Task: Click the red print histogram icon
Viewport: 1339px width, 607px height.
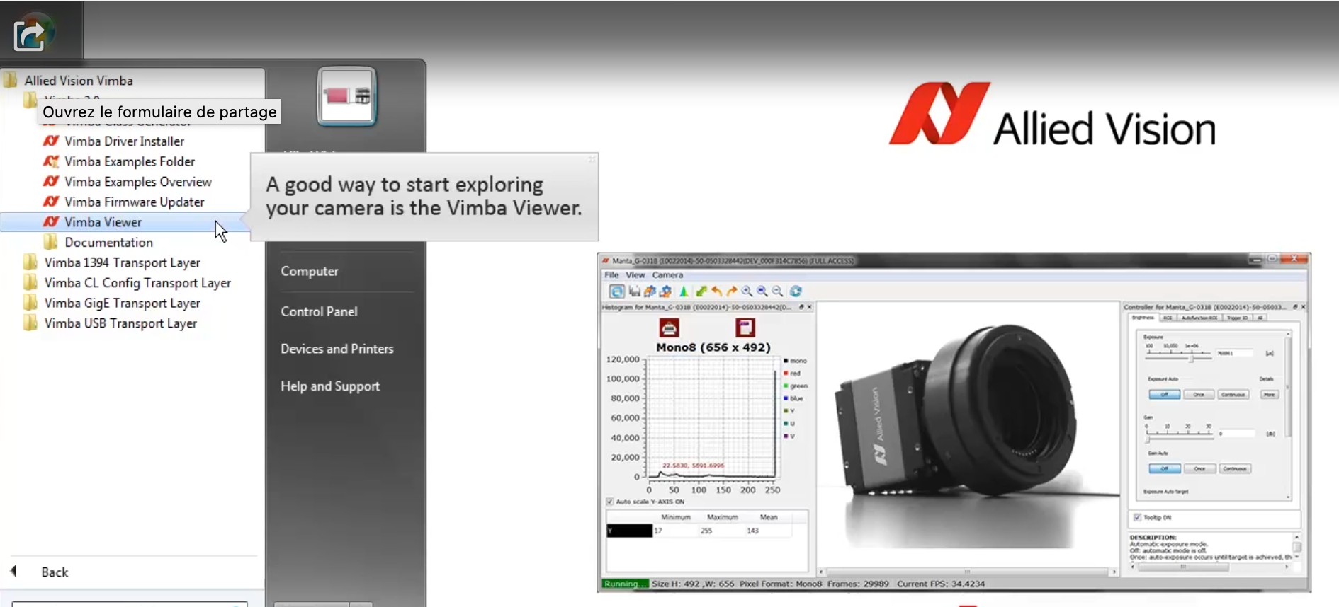Action: (669, 328)
